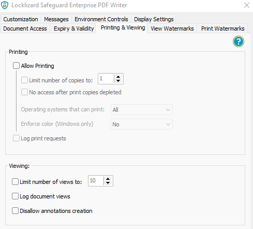The width and height of the screenshot is (253, 229).
Task: Increase copies limit with up arrow
Action: coord(118,77)
